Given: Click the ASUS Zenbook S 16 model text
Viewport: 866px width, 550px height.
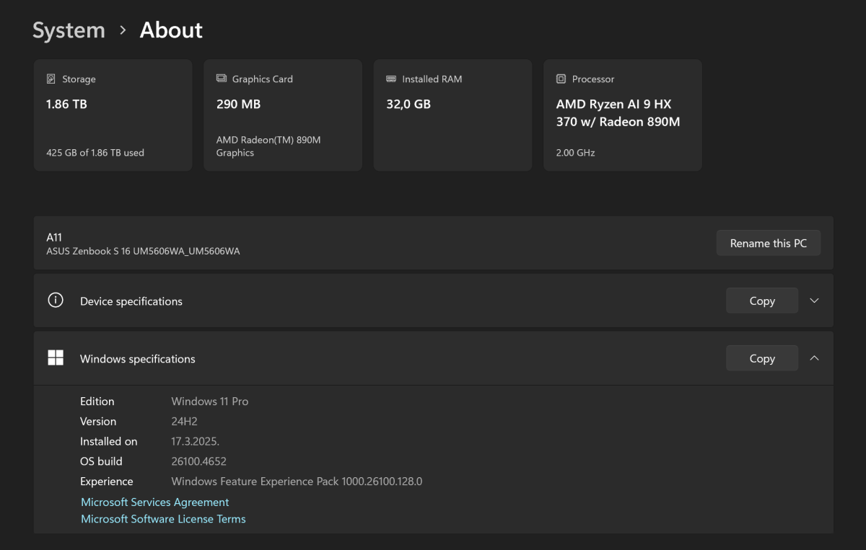Looking at the screenshot, I should 143,252.
